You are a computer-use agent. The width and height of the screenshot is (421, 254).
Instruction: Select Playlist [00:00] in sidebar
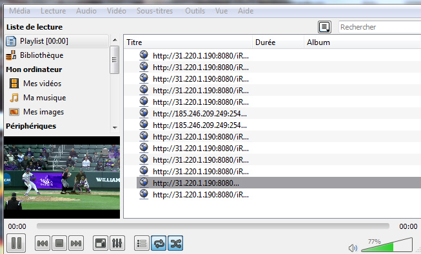pos(57,41)
